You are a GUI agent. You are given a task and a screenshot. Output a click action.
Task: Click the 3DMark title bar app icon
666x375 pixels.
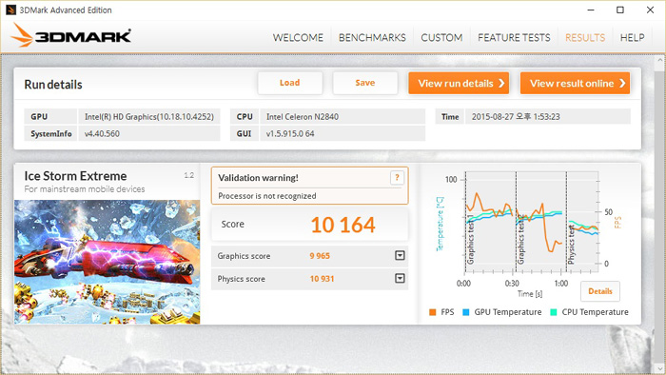coord(10,10)
